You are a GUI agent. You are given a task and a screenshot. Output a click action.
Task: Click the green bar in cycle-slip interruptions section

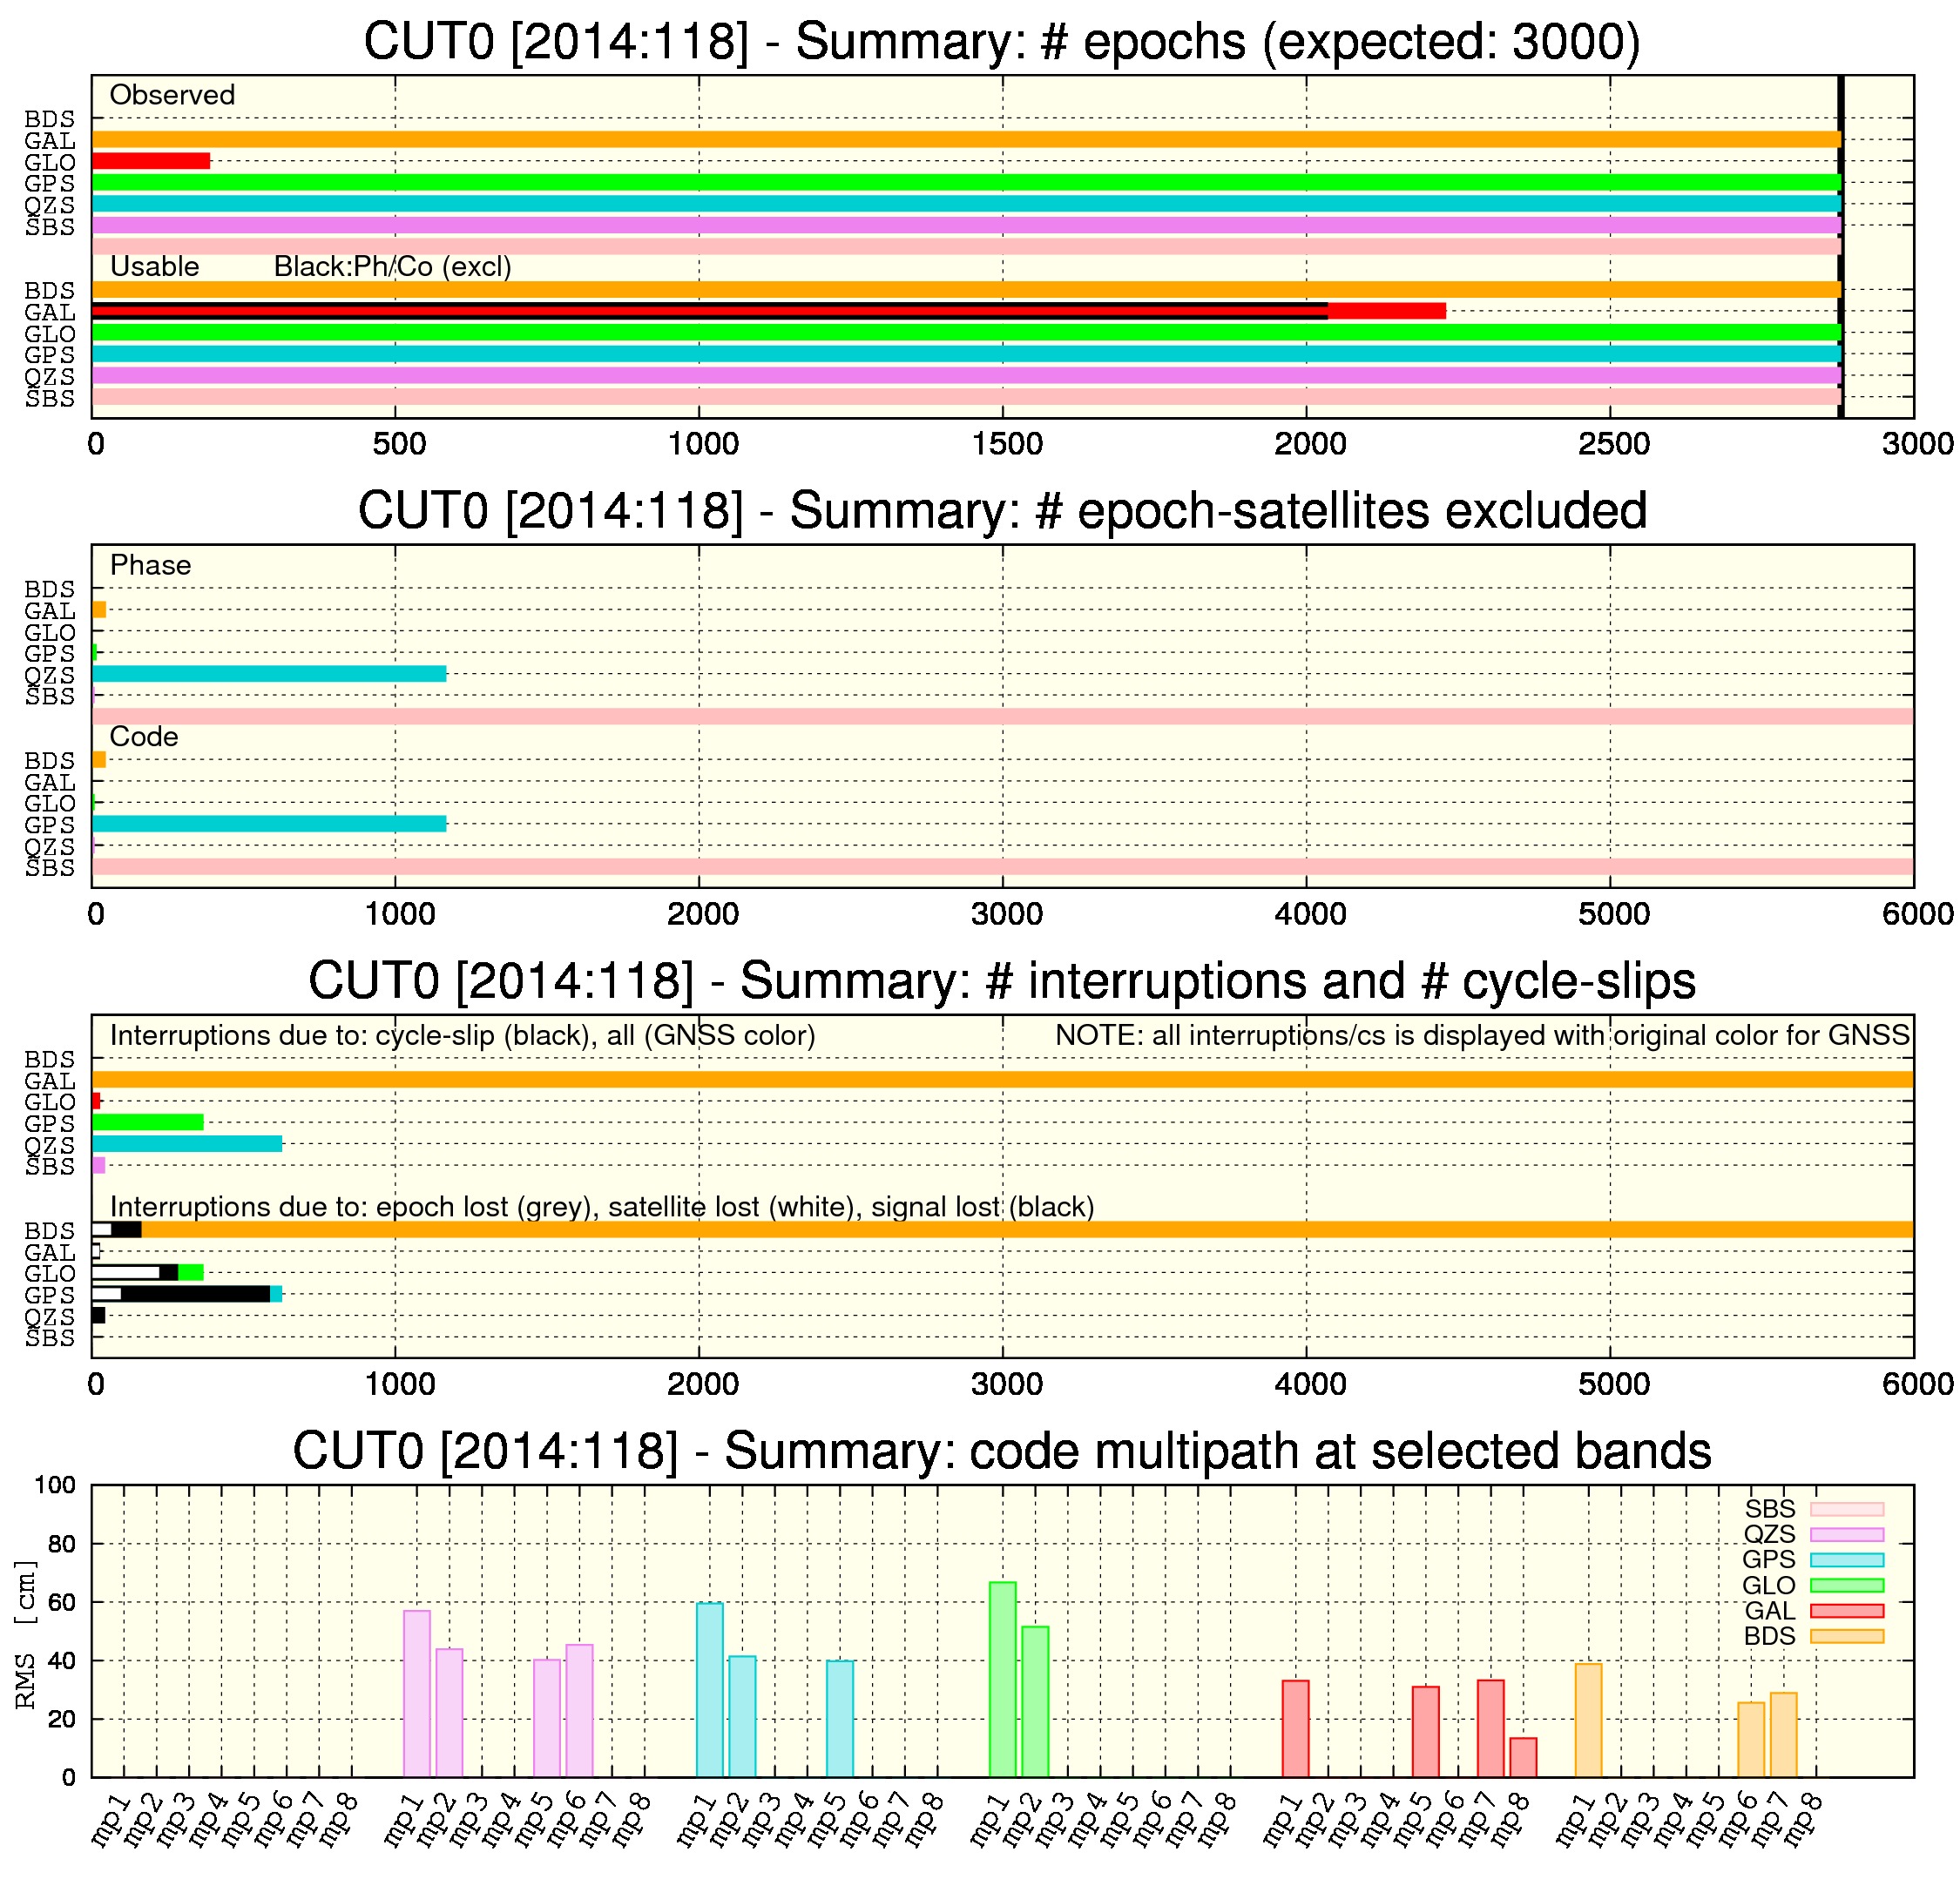pos(148,1122)
